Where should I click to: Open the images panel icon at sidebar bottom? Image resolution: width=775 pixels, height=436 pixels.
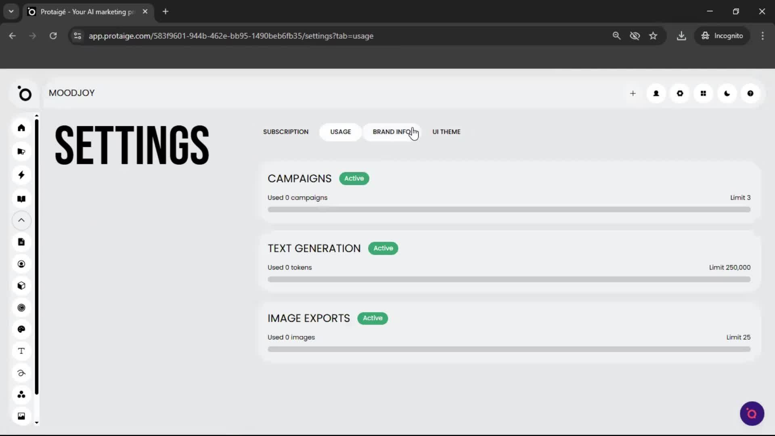tap(21, 416)
